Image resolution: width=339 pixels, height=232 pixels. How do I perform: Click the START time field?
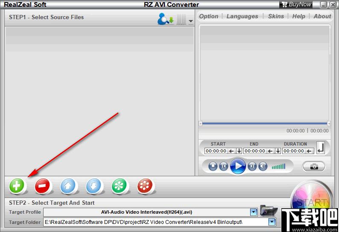tap(216, 151)
